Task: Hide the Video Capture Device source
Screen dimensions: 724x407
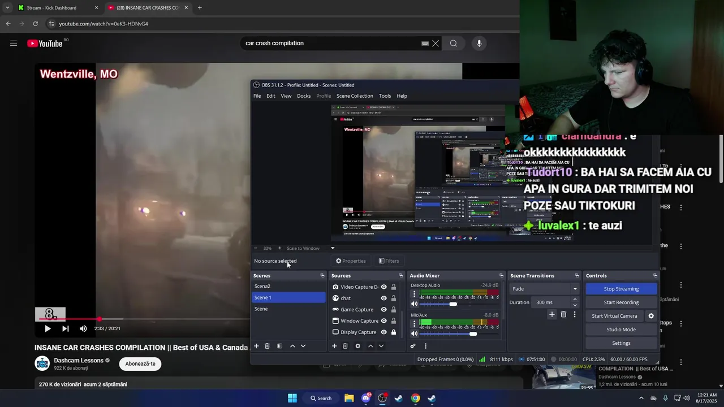Action: point(383,287)
